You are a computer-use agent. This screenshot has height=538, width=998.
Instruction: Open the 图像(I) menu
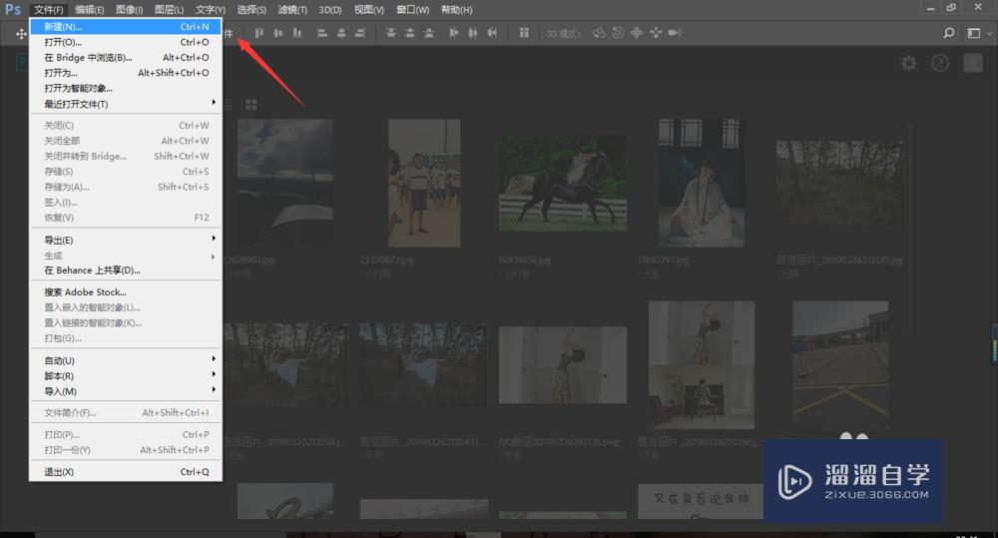(x=129, y=10)
